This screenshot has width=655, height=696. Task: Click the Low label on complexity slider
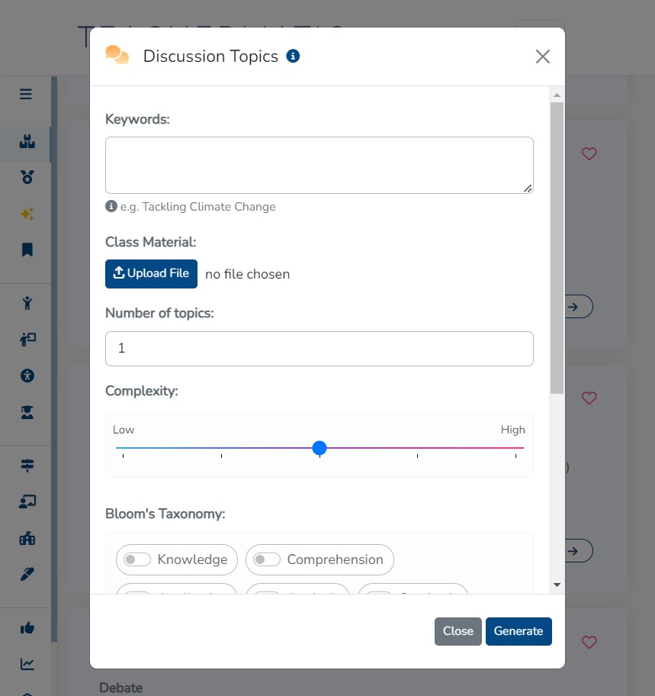pyautogui.click(x=124, y=430)
